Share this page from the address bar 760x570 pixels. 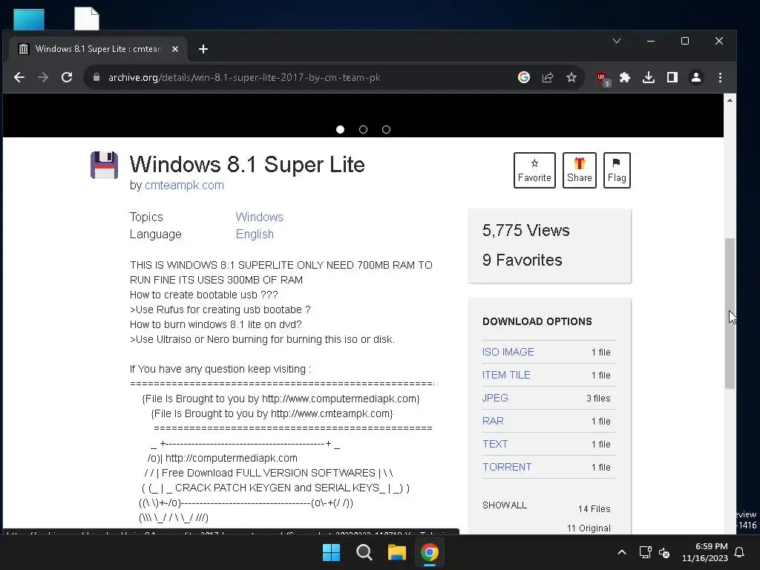click(x=548, y=77)
